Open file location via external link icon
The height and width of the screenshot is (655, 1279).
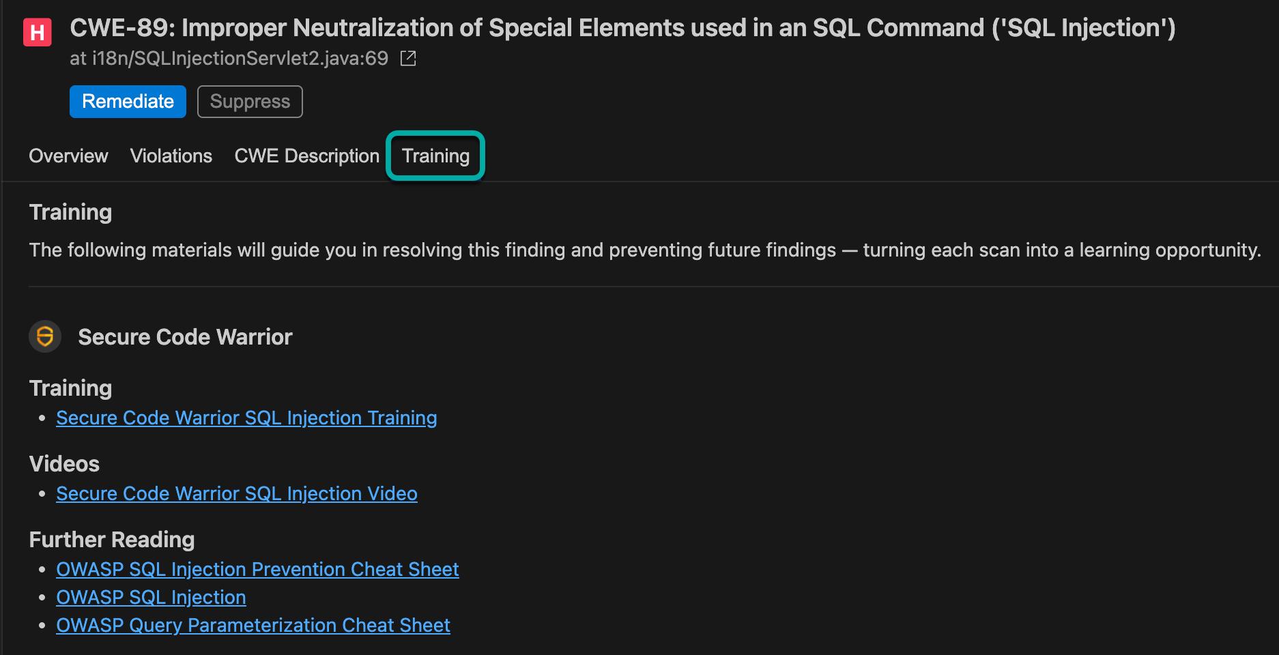[408, 59]
